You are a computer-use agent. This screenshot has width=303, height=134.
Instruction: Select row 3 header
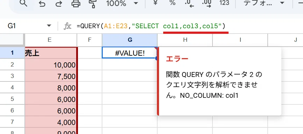point(12,76)
